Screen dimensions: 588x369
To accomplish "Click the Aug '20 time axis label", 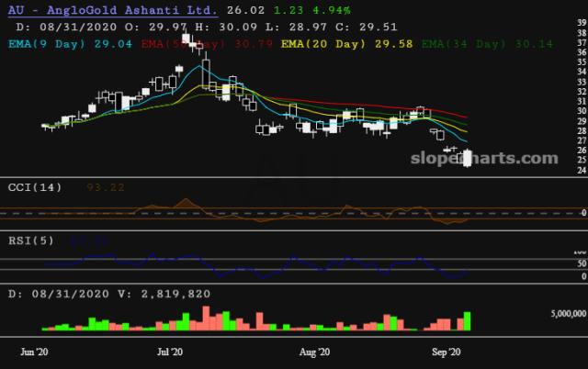I will coord(314,352).
